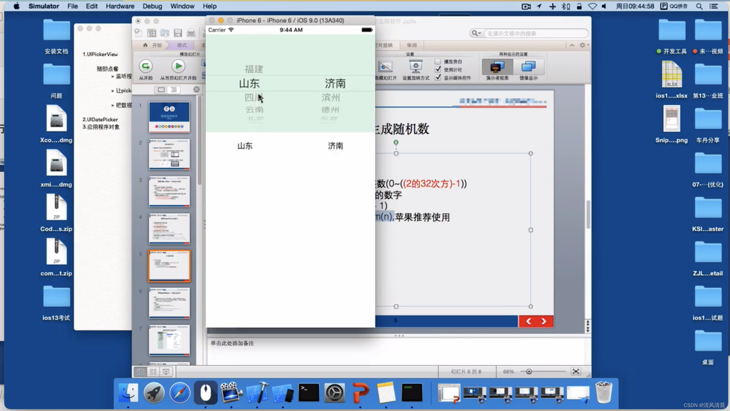
Task: Uncheck the 显示媒体控件 checkbox
Action: pos(438,78)
